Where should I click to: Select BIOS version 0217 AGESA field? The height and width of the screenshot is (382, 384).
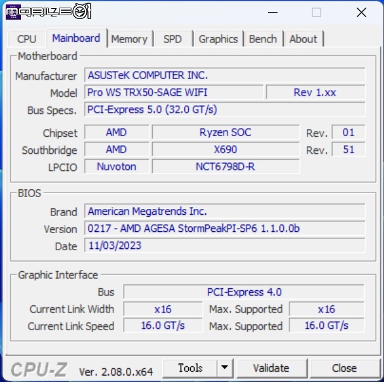(x=224, y=228)
